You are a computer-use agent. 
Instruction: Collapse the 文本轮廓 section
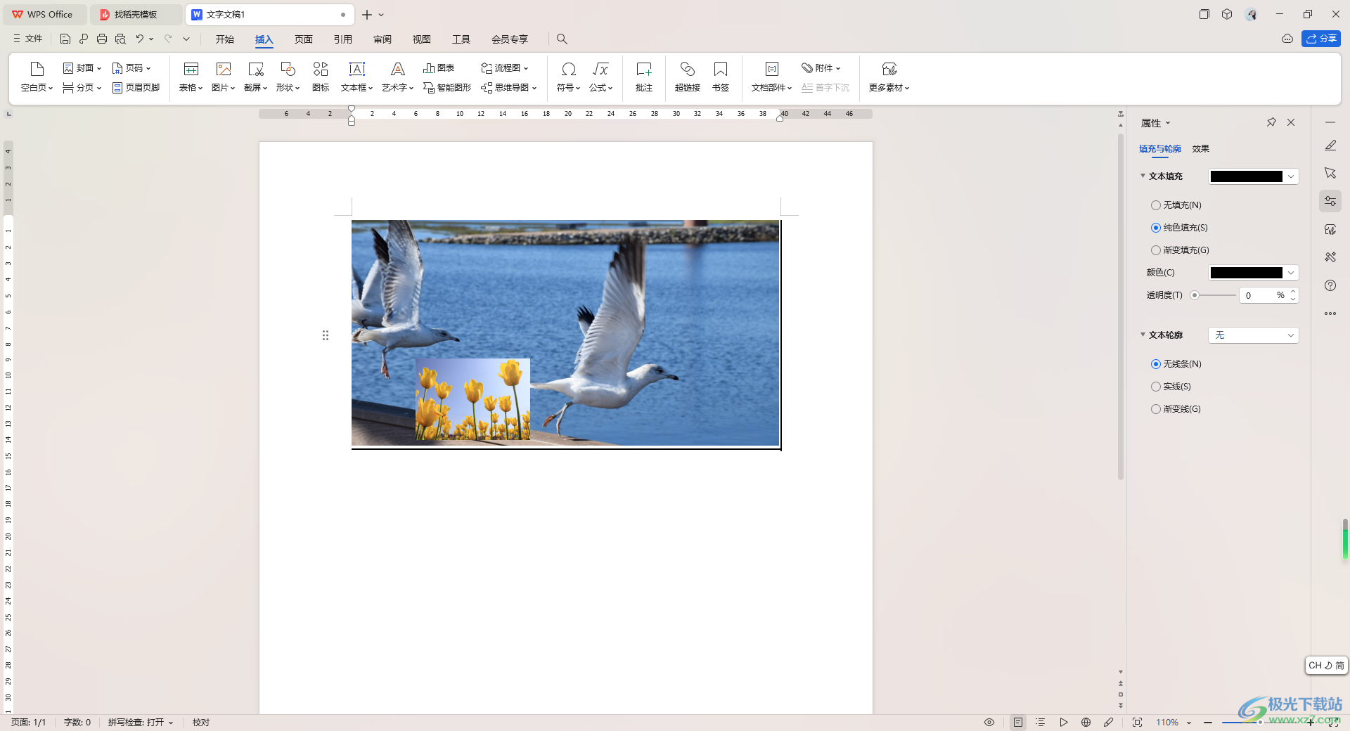click(x=1143, y=335)
